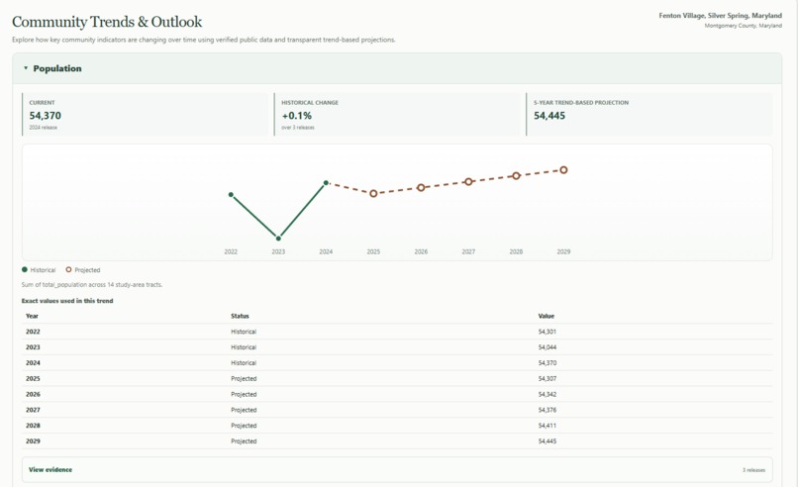
Task: Click the Montgomery County, Maryland subtitle
Action: [743, 26]
